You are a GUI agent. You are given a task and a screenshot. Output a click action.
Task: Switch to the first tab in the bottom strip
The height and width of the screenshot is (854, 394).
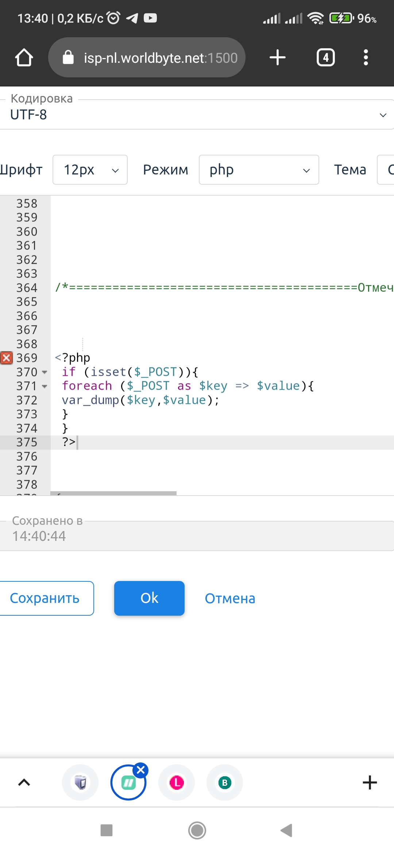80,782
